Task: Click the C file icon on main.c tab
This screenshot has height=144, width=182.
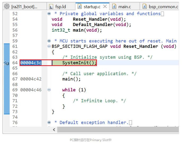Action: 114,6
